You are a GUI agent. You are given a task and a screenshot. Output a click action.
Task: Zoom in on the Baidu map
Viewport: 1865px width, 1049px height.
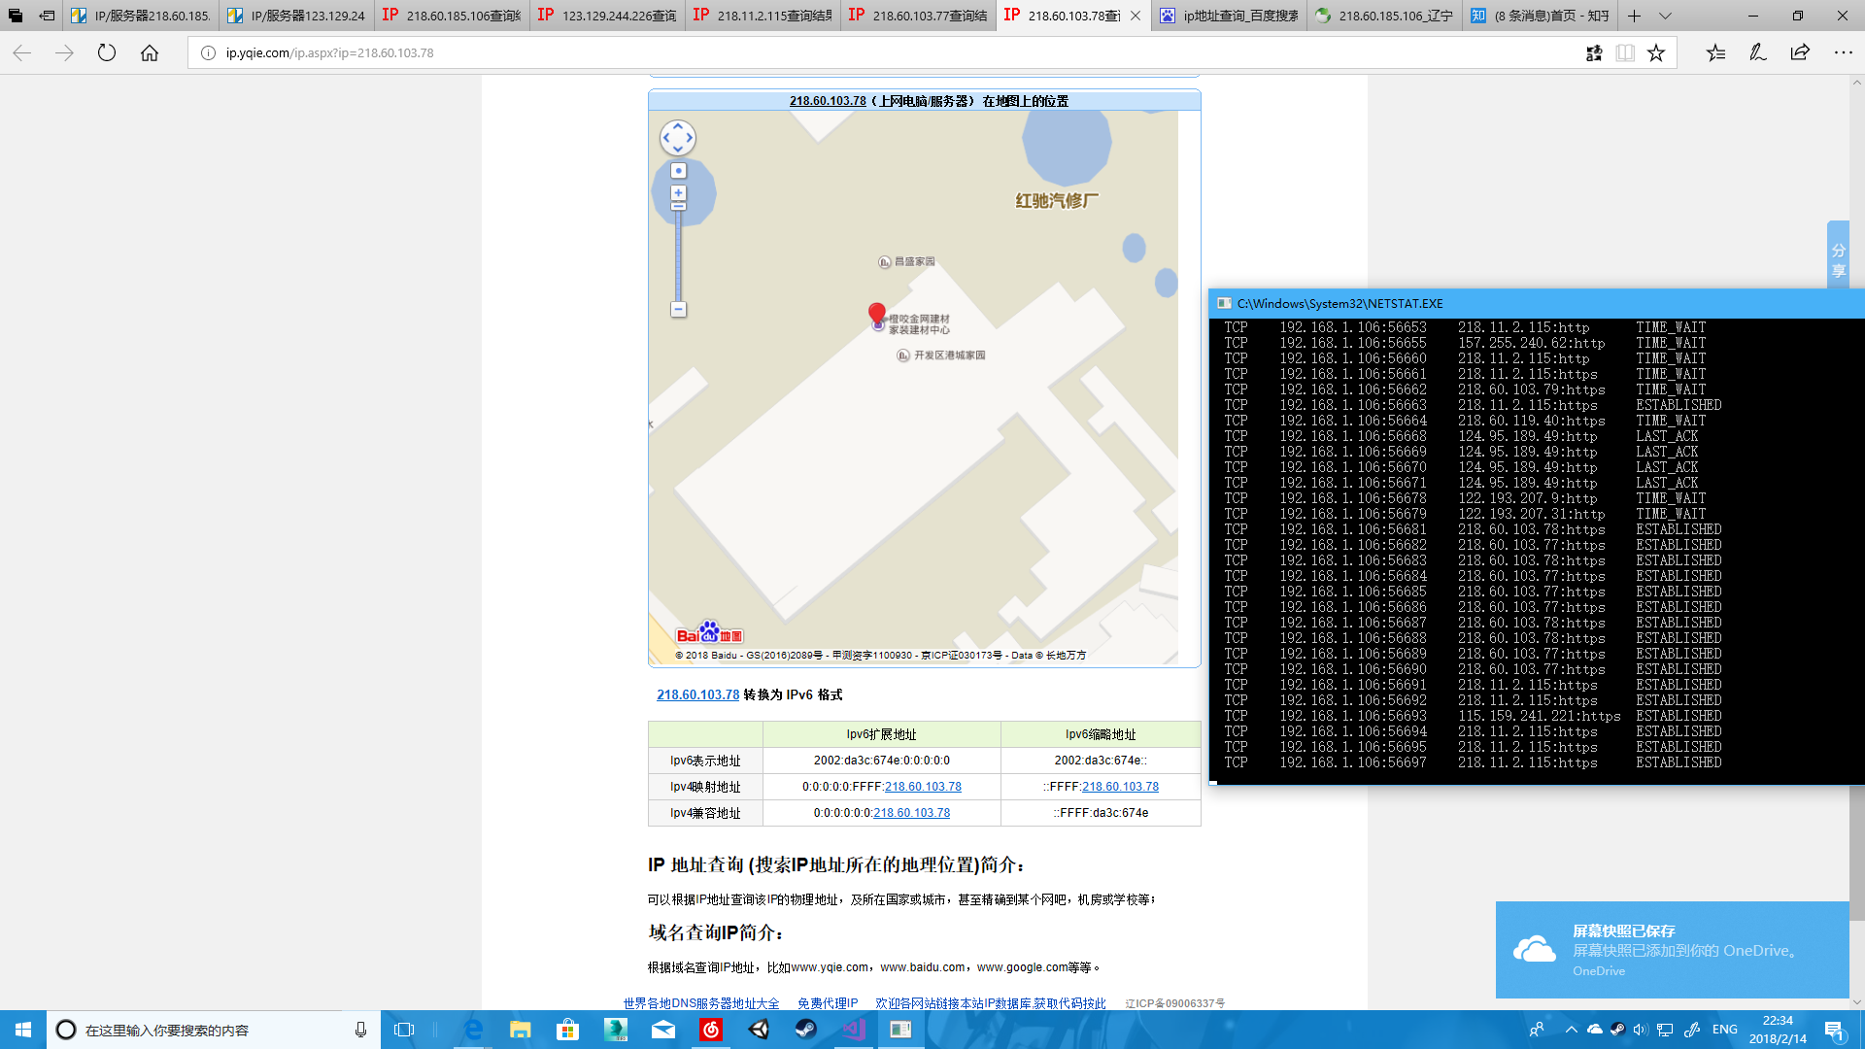[678, 193]
